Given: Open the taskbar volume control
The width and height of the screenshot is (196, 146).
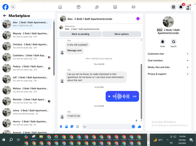Looking at the screenshot, I should (x=171, y=143).
